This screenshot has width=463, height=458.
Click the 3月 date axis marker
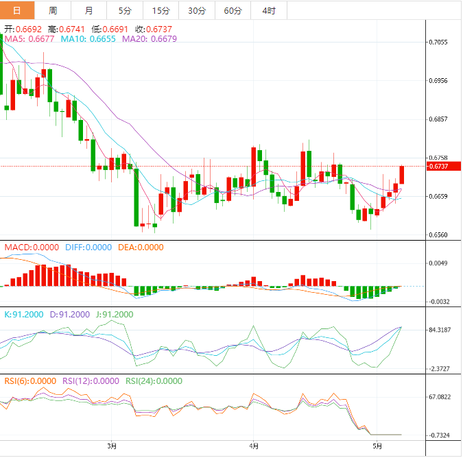click(x=112, y=446)
